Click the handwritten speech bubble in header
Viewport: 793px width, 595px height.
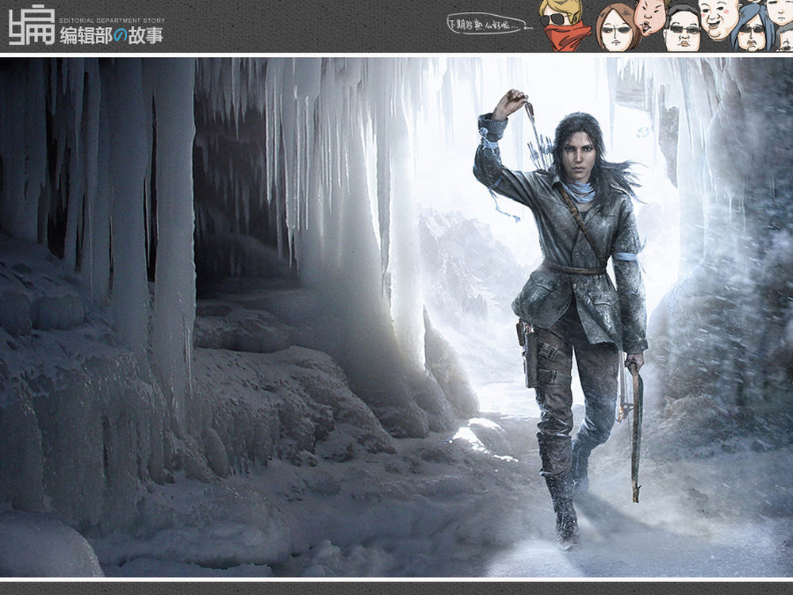[489, 24]
